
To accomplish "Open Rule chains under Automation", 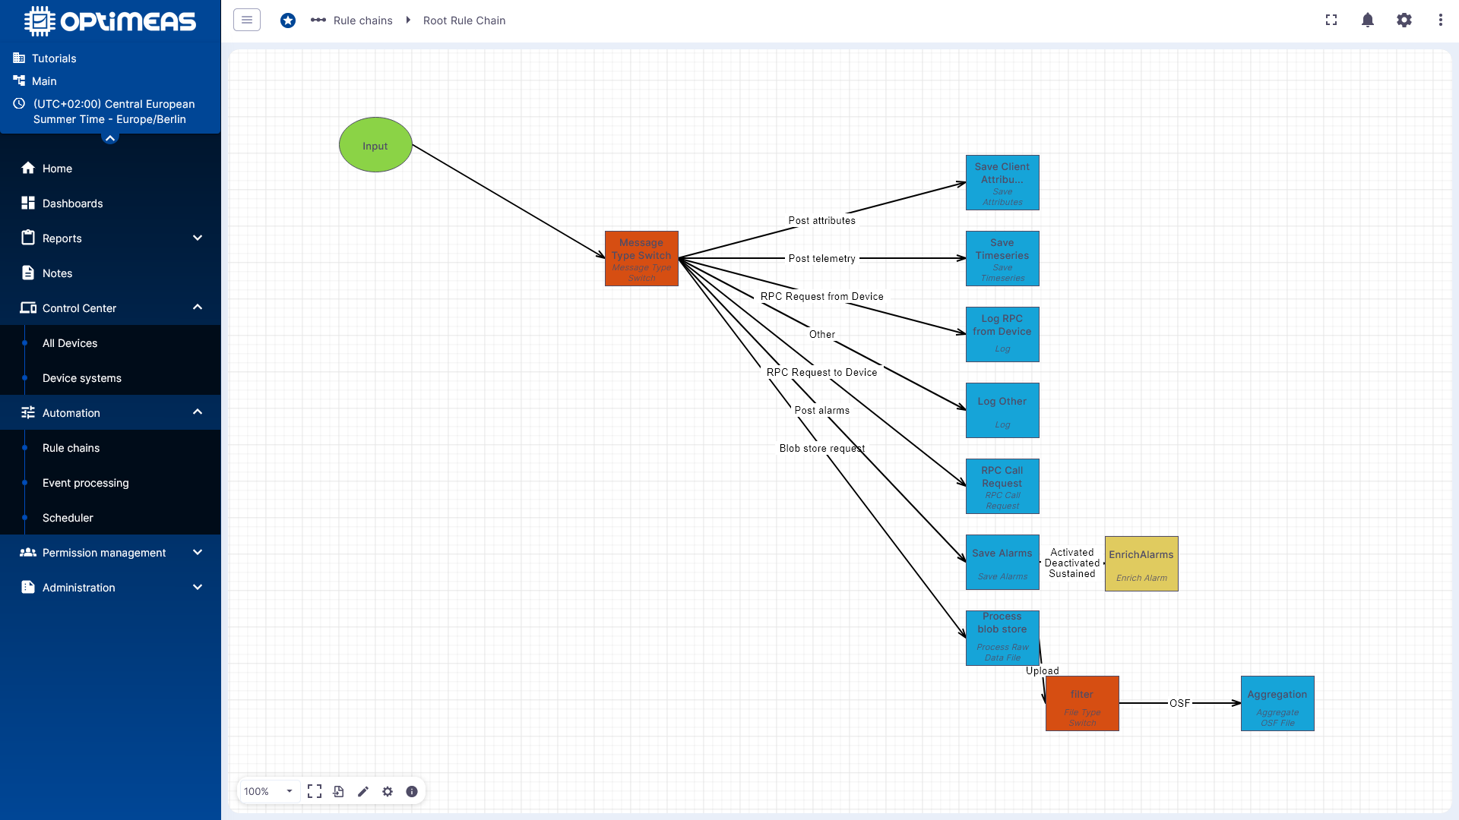I will (110, 448).
